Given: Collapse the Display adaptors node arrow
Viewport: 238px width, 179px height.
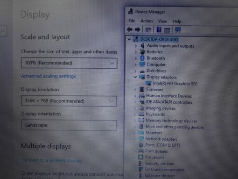Looking at the screenshot, I should pyautogui.click(x=135, y=77).
